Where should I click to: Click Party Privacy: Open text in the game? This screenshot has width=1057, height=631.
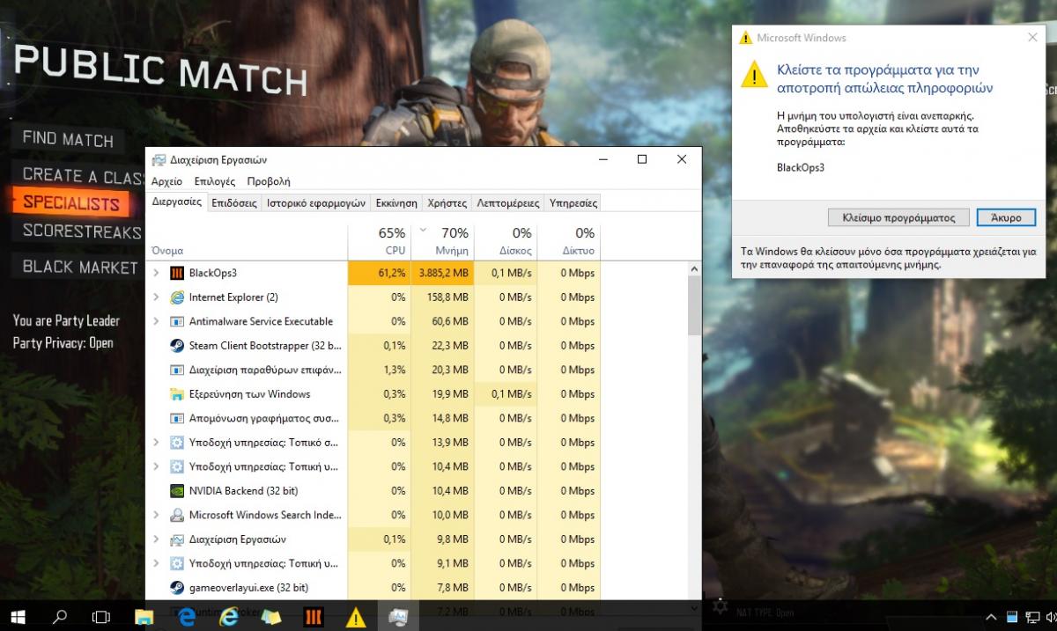pyautogui.click(x=63, y=343)
